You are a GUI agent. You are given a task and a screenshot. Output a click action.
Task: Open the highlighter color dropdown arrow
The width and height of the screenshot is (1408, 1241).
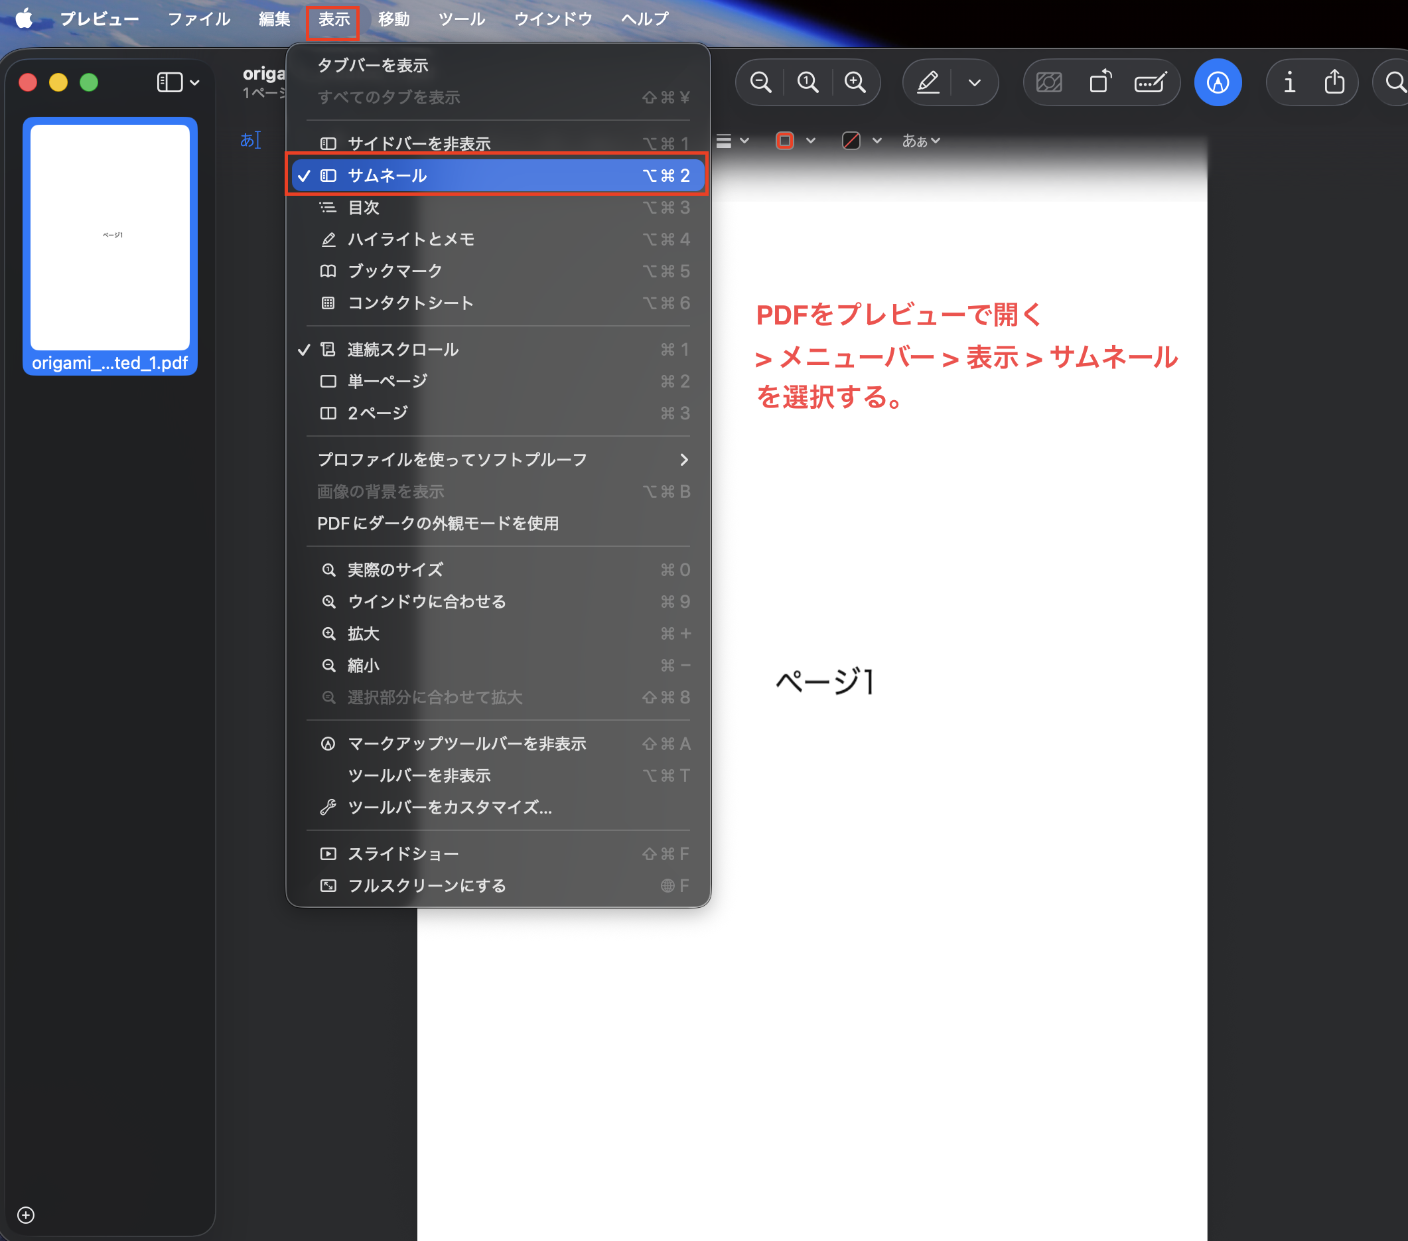point(974,83)
